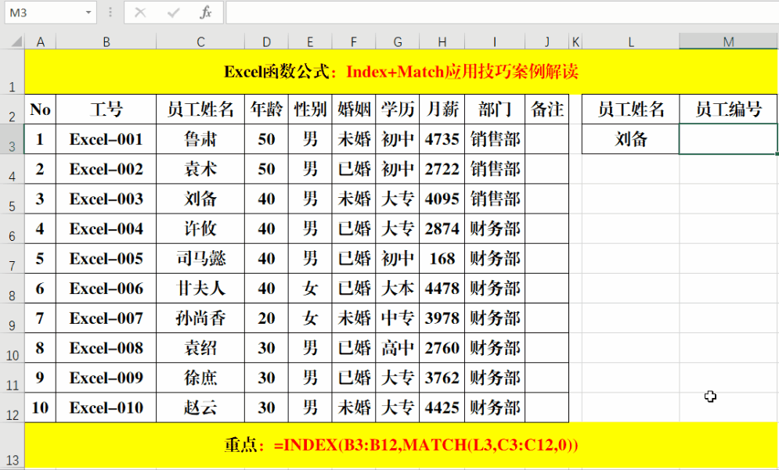Viewport: 779px width, 470px height.
Task: Click the formula bar drag handle dots
Action: (x=110, y=13)
